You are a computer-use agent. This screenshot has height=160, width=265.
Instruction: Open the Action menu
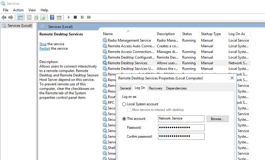pos(18,10)
